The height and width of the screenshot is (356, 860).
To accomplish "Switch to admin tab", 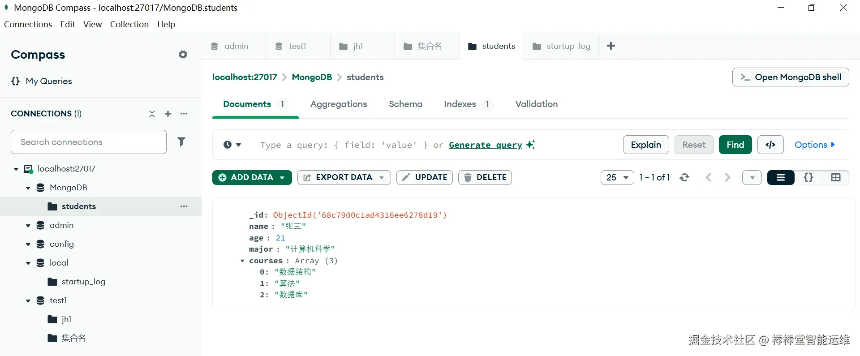I will [233, 46].
